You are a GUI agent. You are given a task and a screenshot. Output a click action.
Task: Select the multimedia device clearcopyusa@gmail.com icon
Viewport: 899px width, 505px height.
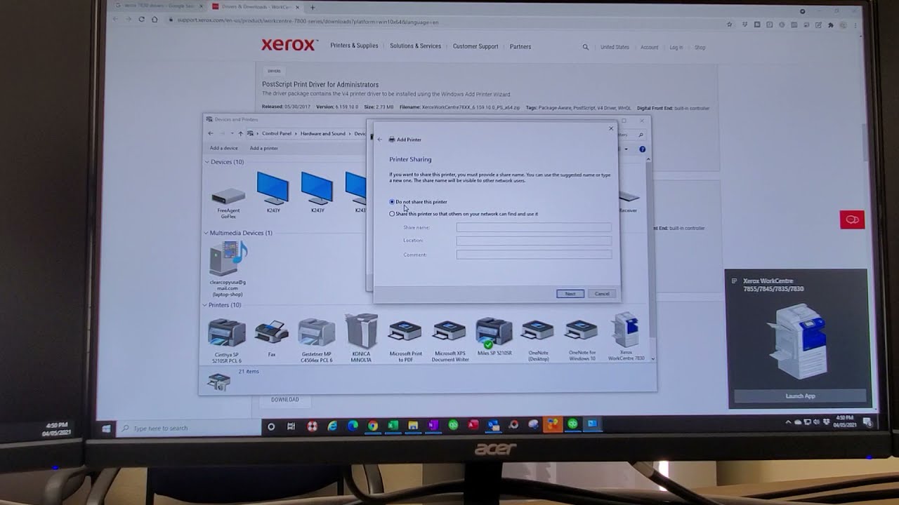point(228,269)
